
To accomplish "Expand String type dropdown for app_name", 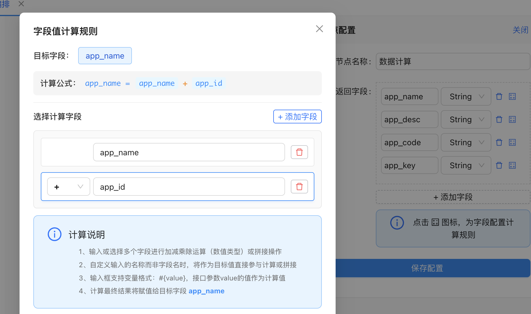I will click(466, 96).
